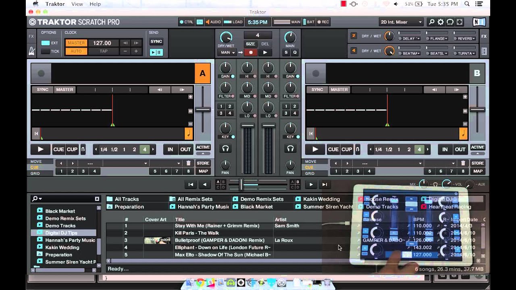Enable SYNC on Deck A

coord(43,90)
